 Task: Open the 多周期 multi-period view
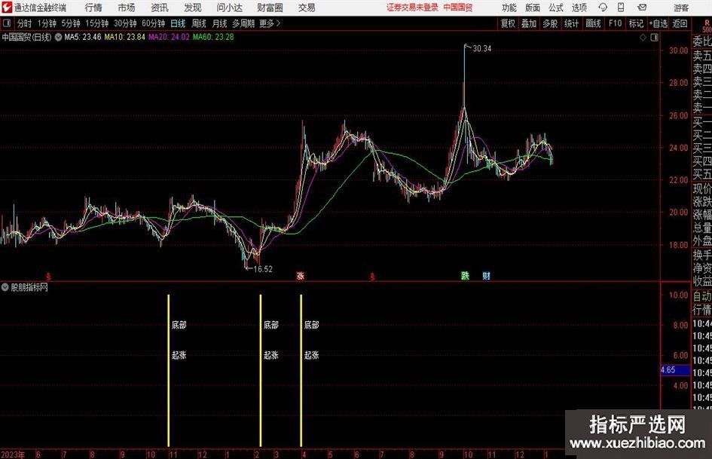coord(243,23)
